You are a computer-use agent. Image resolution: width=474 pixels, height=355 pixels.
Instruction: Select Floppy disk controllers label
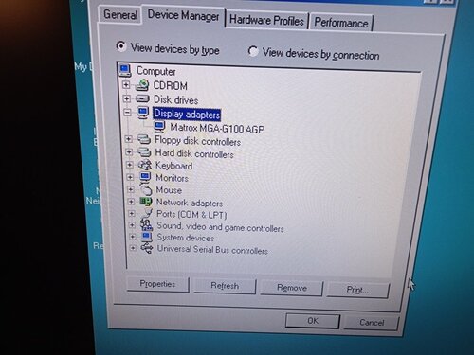click(198, 141)
